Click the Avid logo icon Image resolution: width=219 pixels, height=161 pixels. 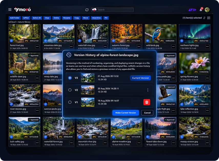192,10
